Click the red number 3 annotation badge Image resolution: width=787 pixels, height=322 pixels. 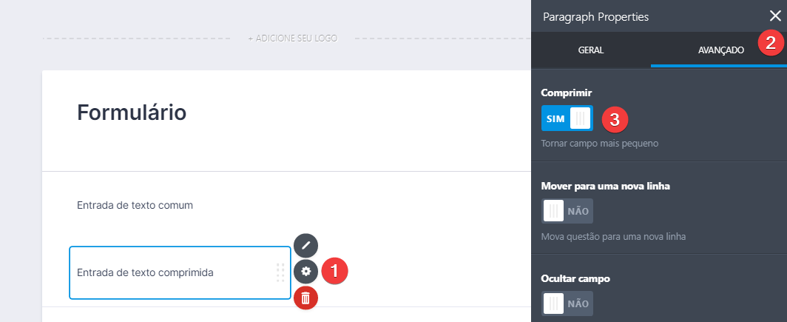615,119
